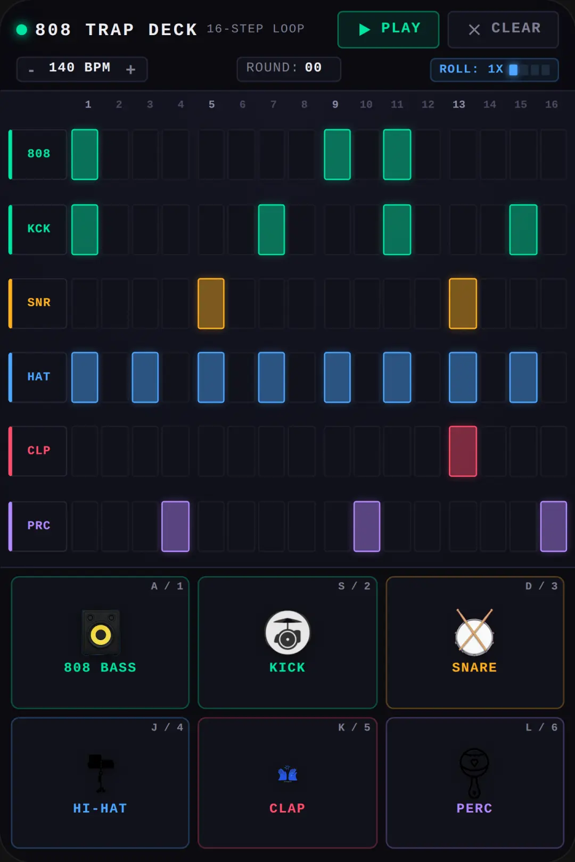Clear the pattern with the CLEAR button

pos(503,29)
